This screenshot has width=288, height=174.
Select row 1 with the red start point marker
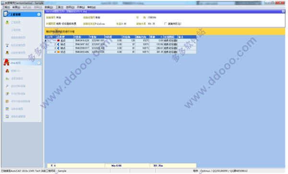(x=120, y=40)
